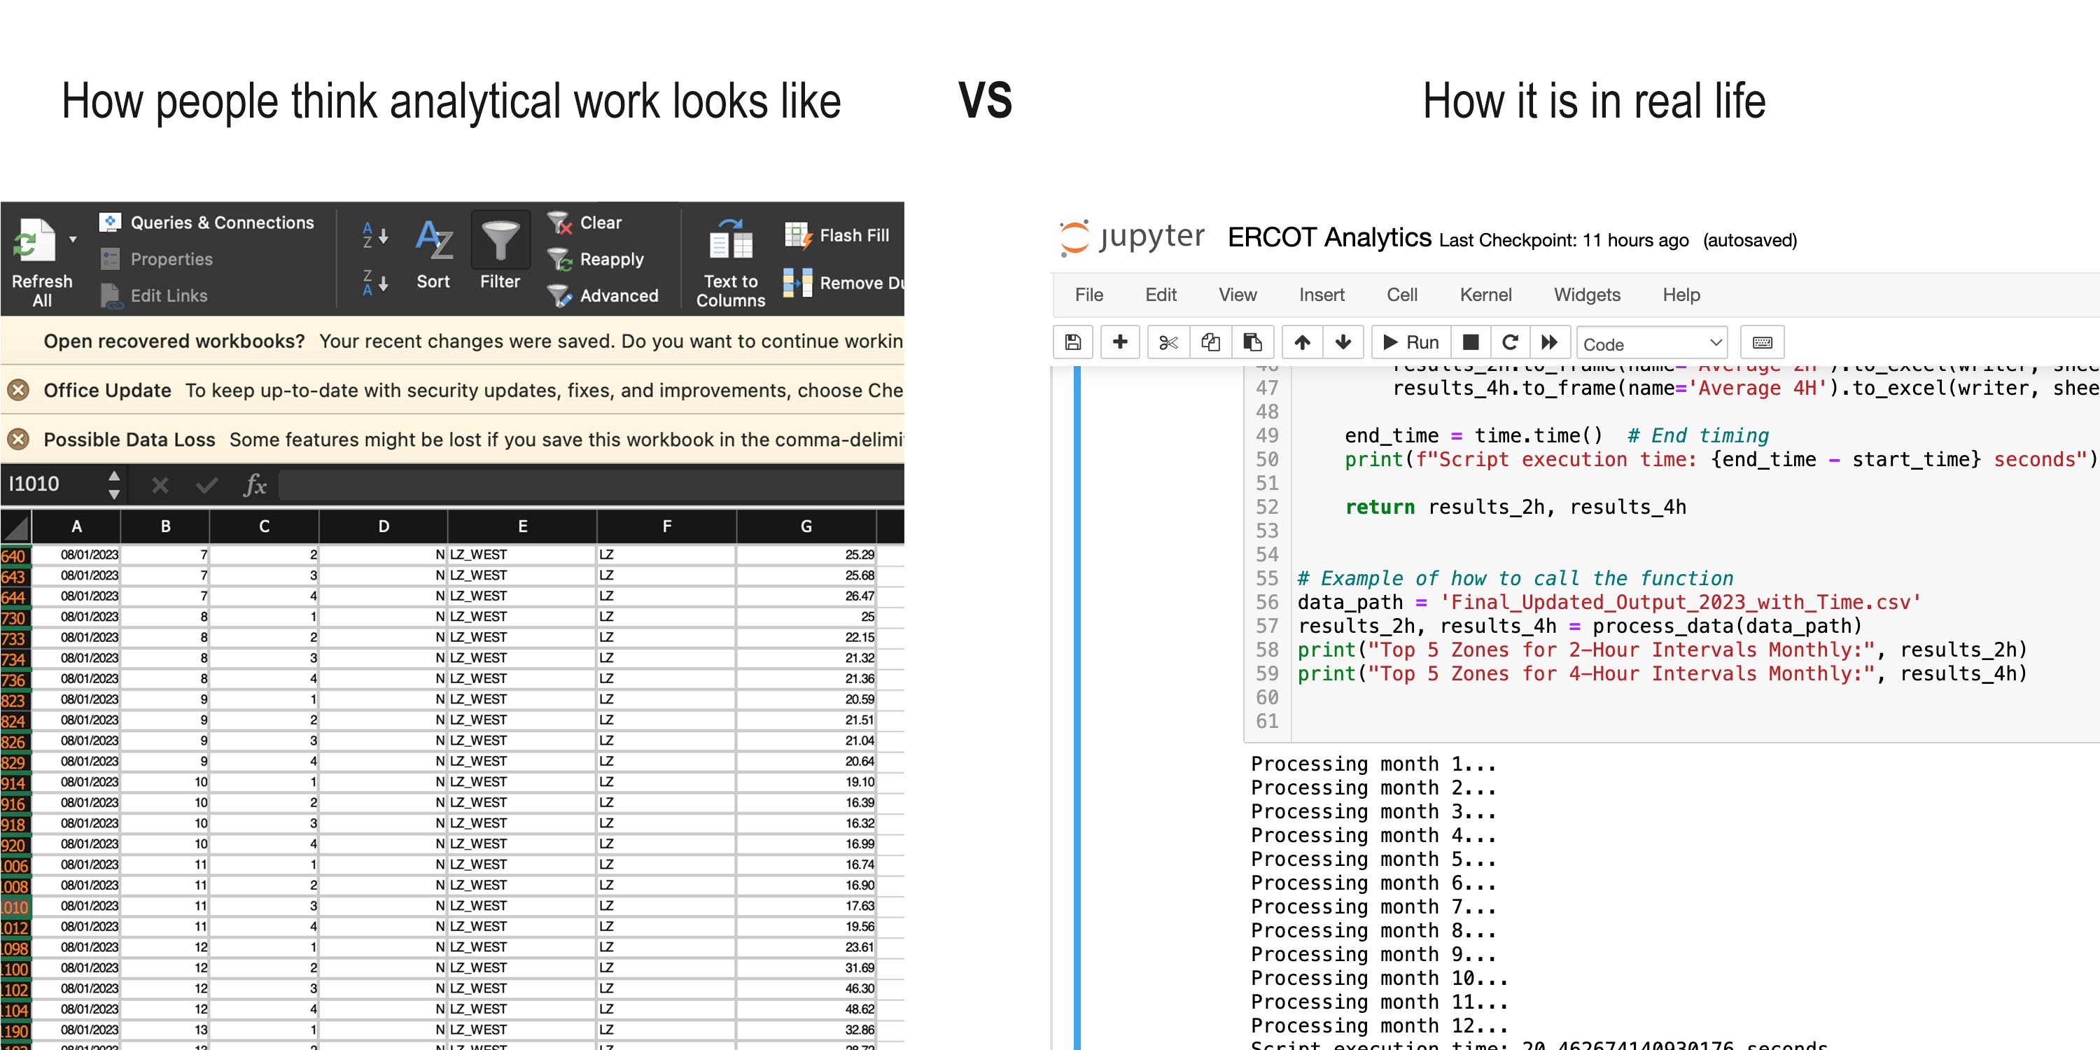Move the selected cell up
Viewport: 2100px width, 1050px height.
(x=1303, y=342)
